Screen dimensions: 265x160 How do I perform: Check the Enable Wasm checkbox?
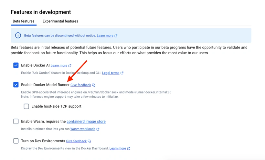pyautogui.click(x=16, y=121)
